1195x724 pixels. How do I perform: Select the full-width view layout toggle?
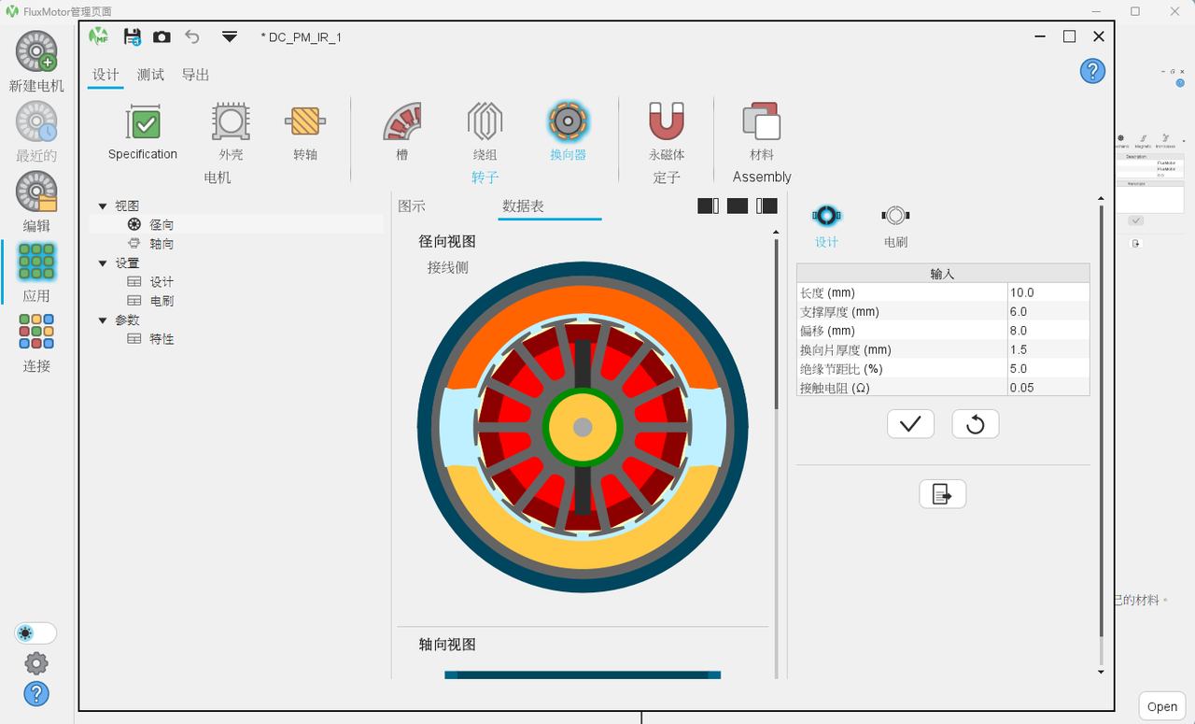tap(738, 206)
